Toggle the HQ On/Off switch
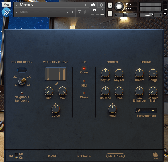 (16, 156)
